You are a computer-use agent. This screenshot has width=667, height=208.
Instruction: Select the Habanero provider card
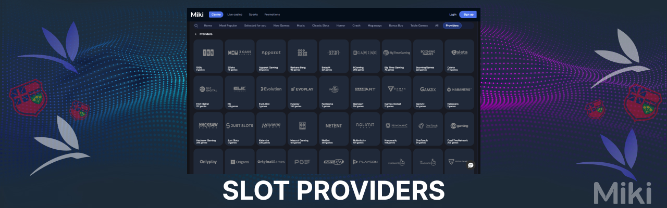(x=459, y=93)
